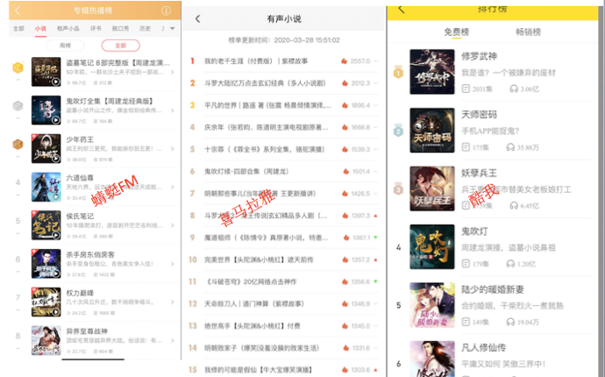
Task: Open 修罗武神 cover thumbnail
Action: (x=432, y=73)
